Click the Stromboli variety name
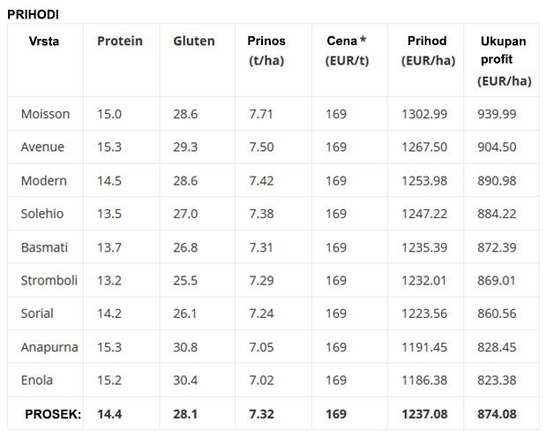This screenshot has width=547, height=438. click(49, 281)
